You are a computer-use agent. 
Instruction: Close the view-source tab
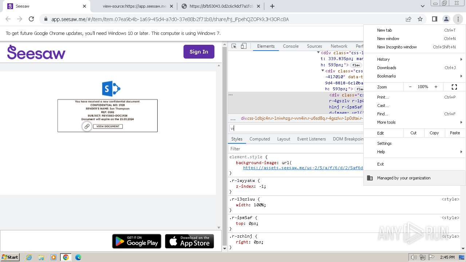tap(171, 6)
